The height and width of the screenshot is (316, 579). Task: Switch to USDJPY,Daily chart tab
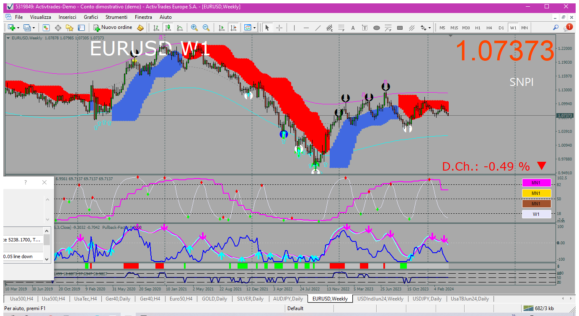tap(427, 299)
